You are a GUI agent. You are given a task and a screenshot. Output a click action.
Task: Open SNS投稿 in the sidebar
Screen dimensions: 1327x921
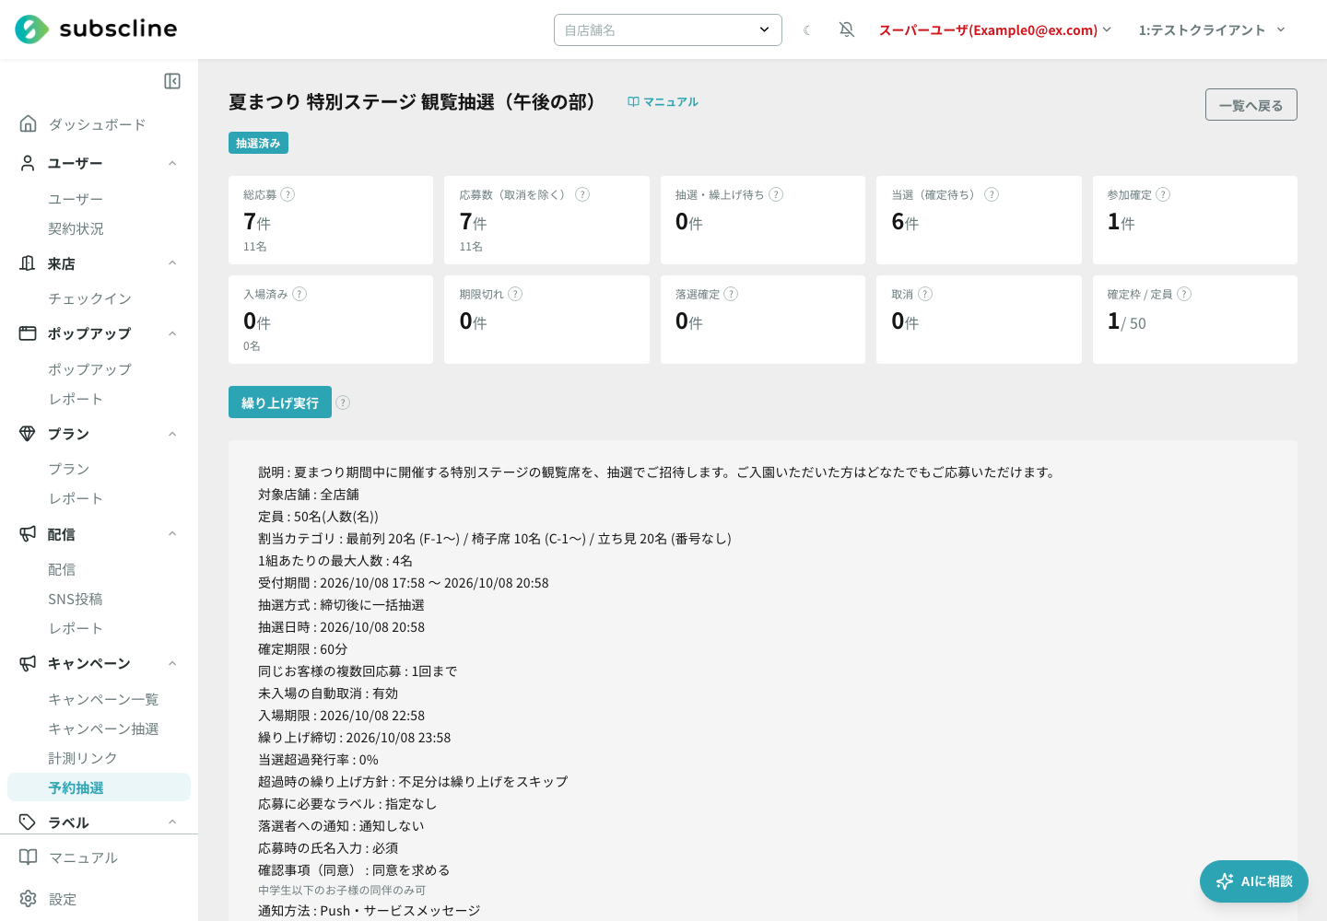[99, 599]
